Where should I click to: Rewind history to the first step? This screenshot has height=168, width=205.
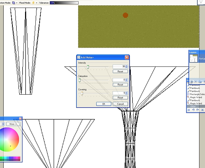pos(189,110)
